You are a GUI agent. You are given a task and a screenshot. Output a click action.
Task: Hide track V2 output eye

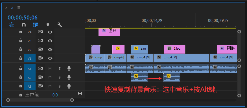[x=50, y=50]
